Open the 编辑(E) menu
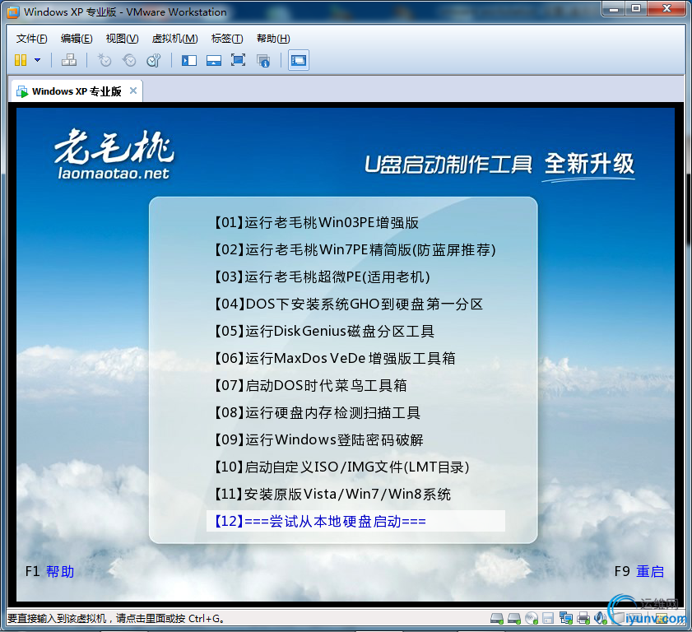The width and height of the screenshot is (692, 632). pos(77,39)
